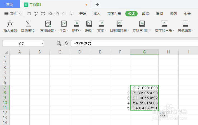Open the Logical (逻辑) functions icon
Viewport: 198px width, 125px height.
pyautogui.click(x=89, y=24)
